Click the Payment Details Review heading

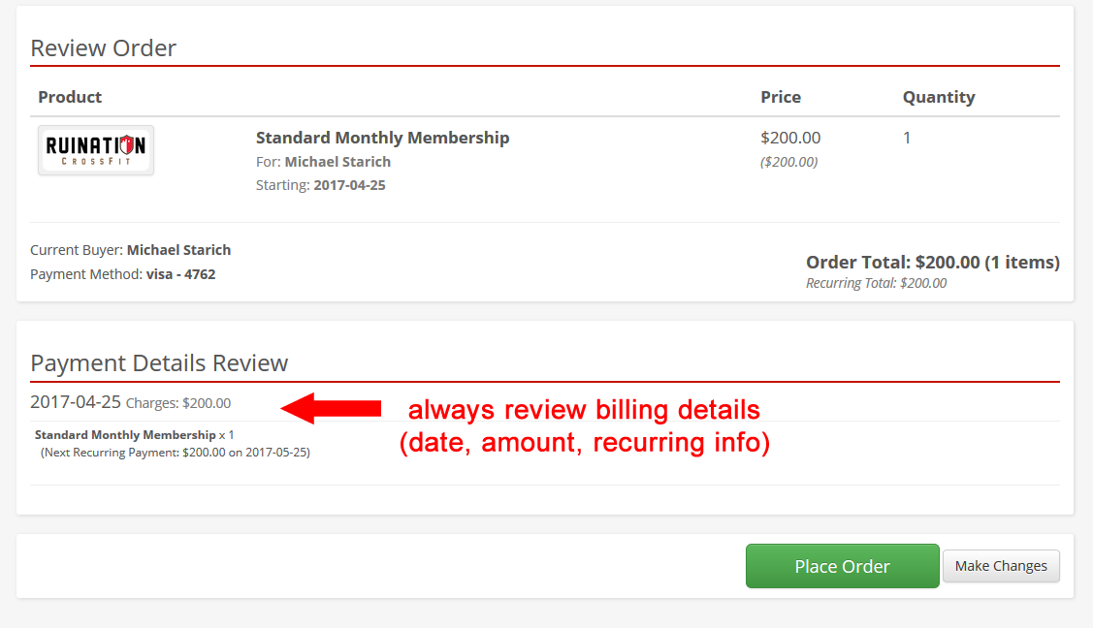[x=159, y=363]
